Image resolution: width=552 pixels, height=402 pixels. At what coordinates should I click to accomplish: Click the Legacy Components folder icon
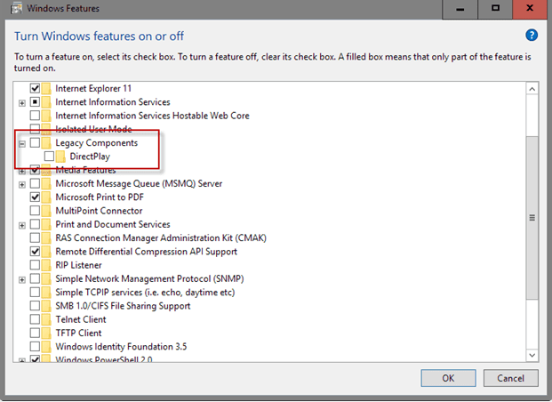pos(46,143)
